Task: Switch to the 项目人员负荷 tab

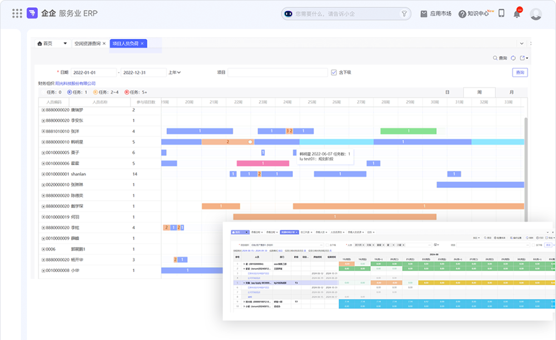Action: pos(125,43)
